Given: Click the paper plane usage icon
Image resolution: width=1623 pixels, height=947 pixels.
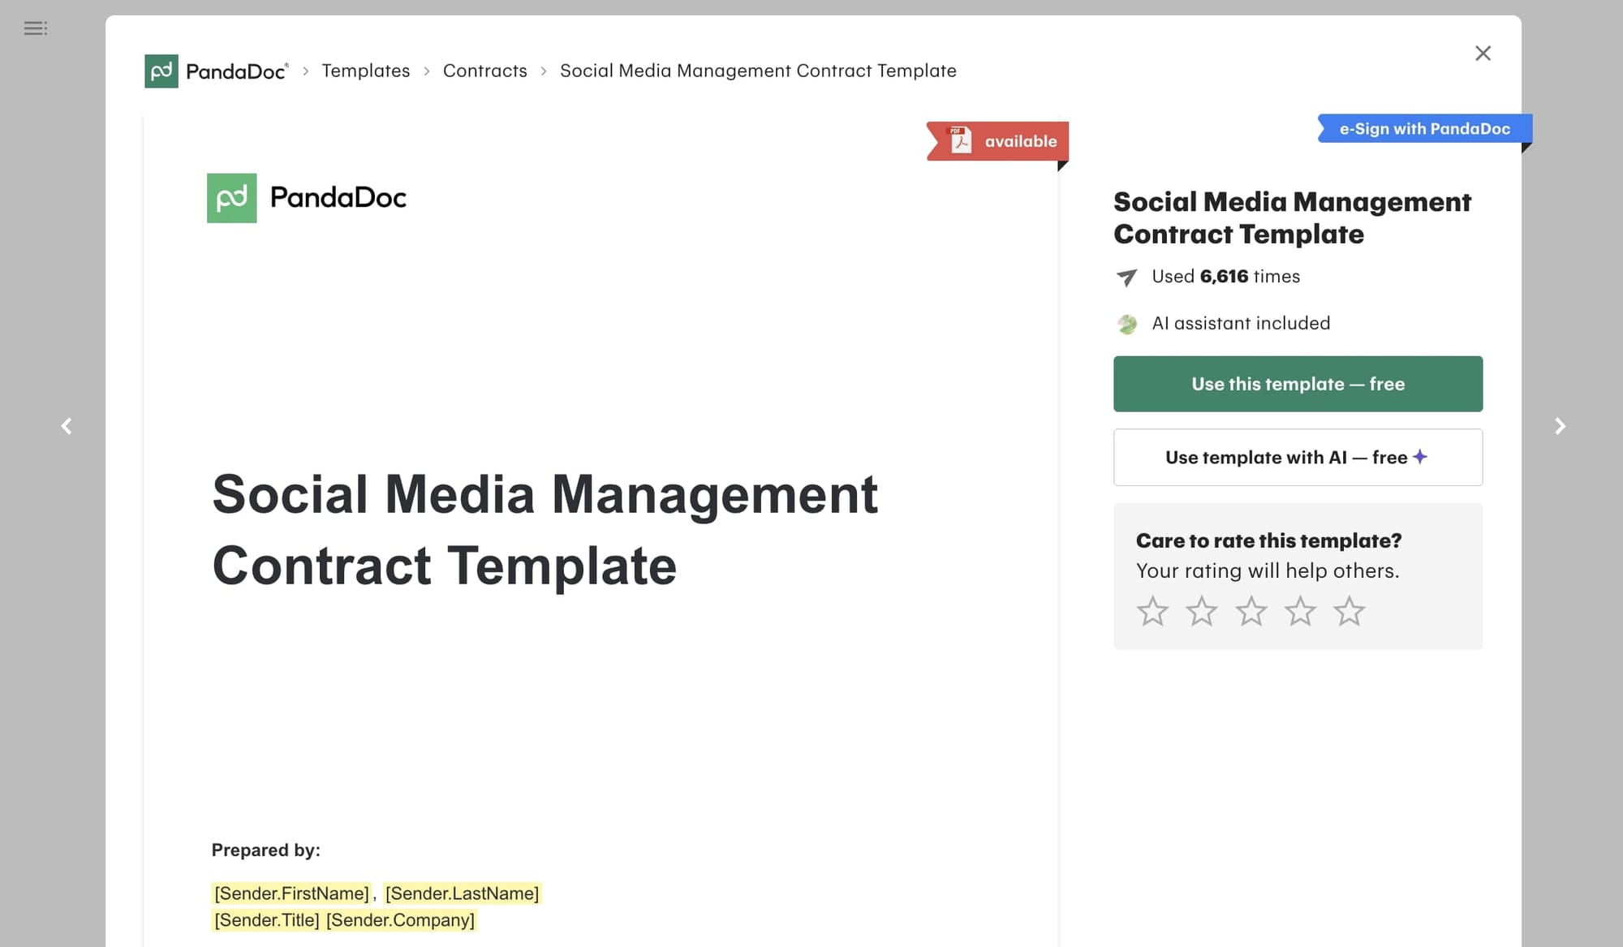Looking at the screenshot, I should pyautogui.click(x=1126, y=277).
